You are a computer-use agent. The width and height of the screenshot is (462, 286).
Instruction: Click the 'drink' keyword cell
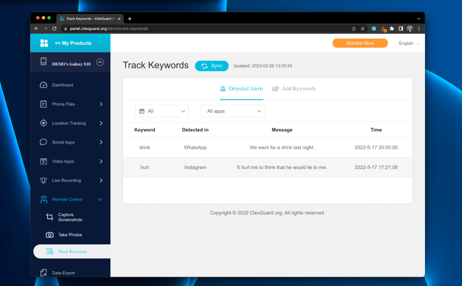pyautogui.click(x=145, y=148)
